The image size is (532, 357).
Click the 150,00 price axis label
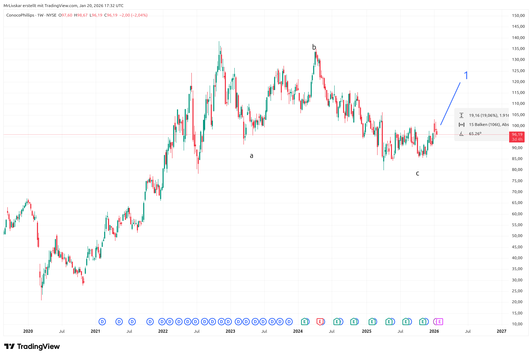(x=518, y=15)
